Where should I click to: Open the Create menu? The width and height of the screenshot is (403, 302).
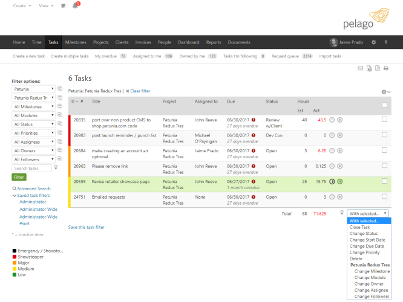[x=22, y=5]
